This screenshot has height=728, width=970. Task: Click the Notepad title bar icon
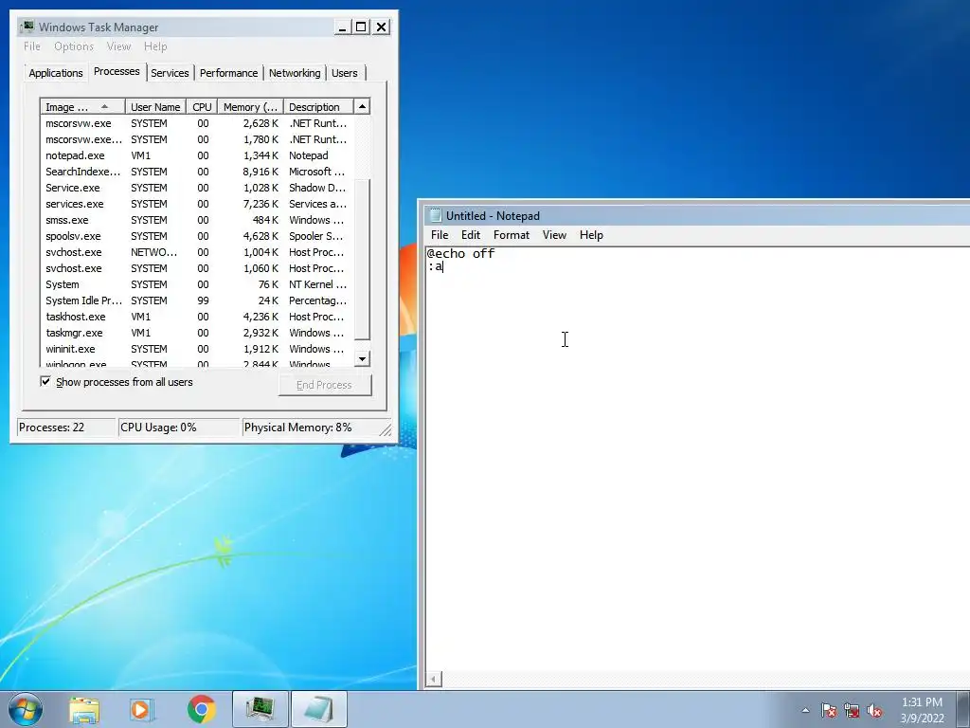(436, 215)
